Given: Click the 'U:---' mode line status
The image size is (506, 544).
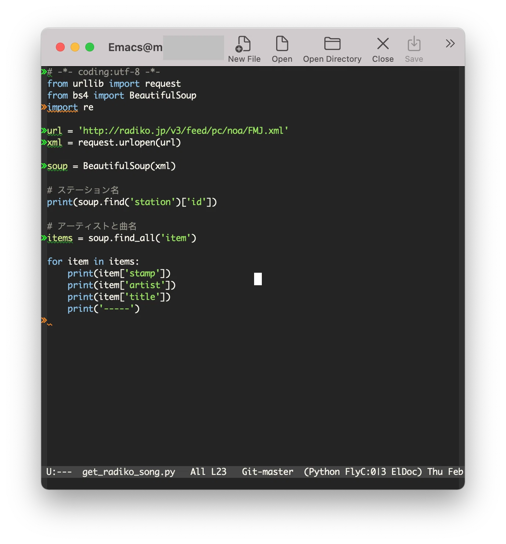Looking at the screenshot, I should [x=59, y=472].
